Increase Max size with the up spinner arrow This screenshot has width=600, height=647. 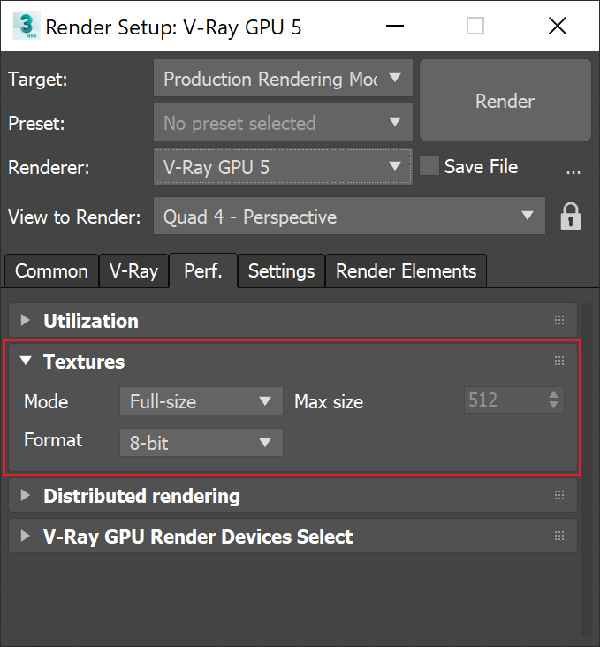554,394
